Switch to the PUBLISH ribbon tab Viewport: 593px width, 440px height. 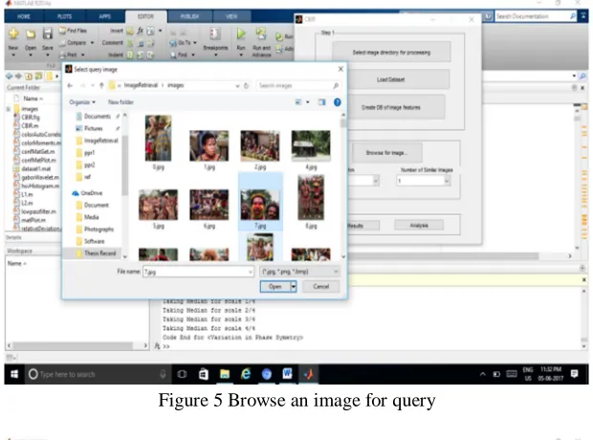point(189,16)
